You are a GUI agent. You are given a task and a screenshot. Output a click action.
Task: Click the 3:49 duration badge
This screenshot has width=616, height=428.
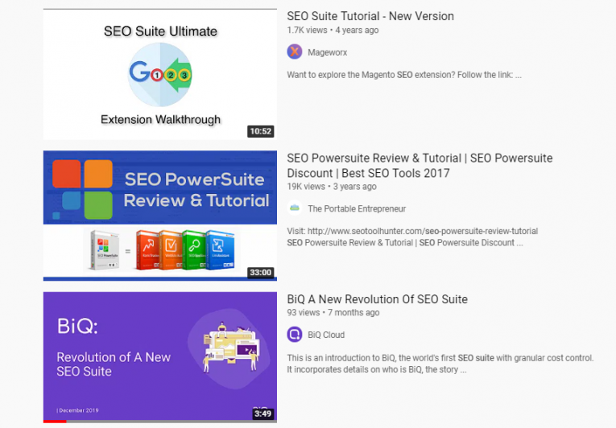263,414
